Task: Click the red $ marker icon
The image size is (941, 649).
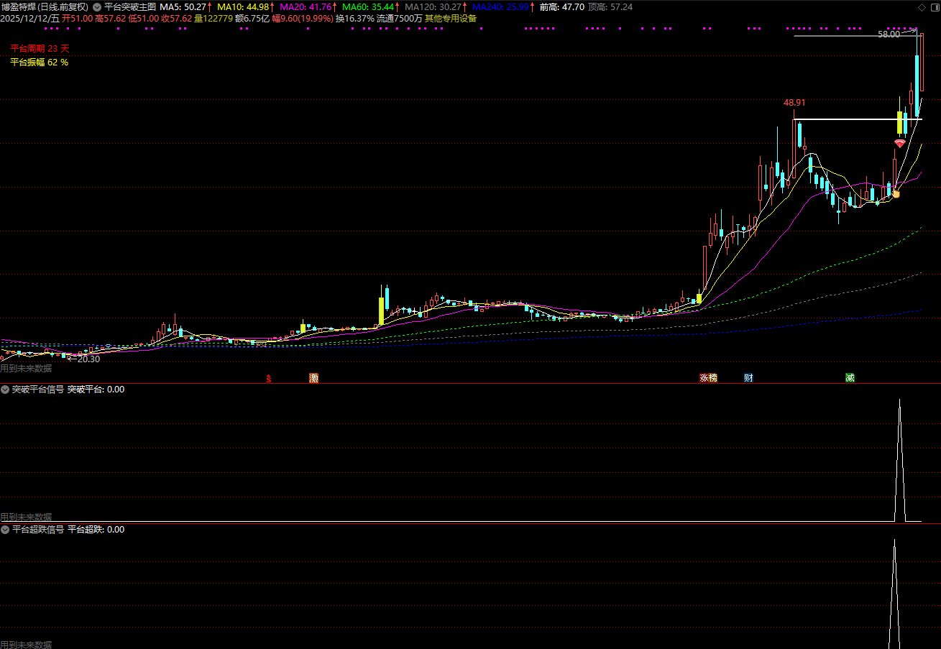Action: [x=269, y=379]
